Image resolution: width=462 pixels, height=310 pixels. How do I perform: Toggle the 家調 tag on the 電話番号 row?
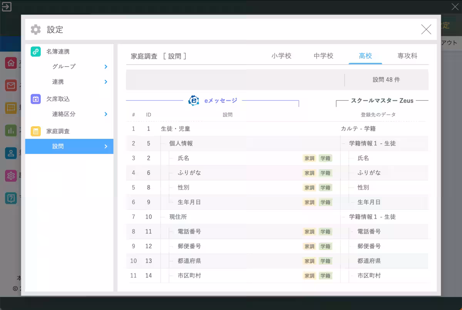[309, 232]
